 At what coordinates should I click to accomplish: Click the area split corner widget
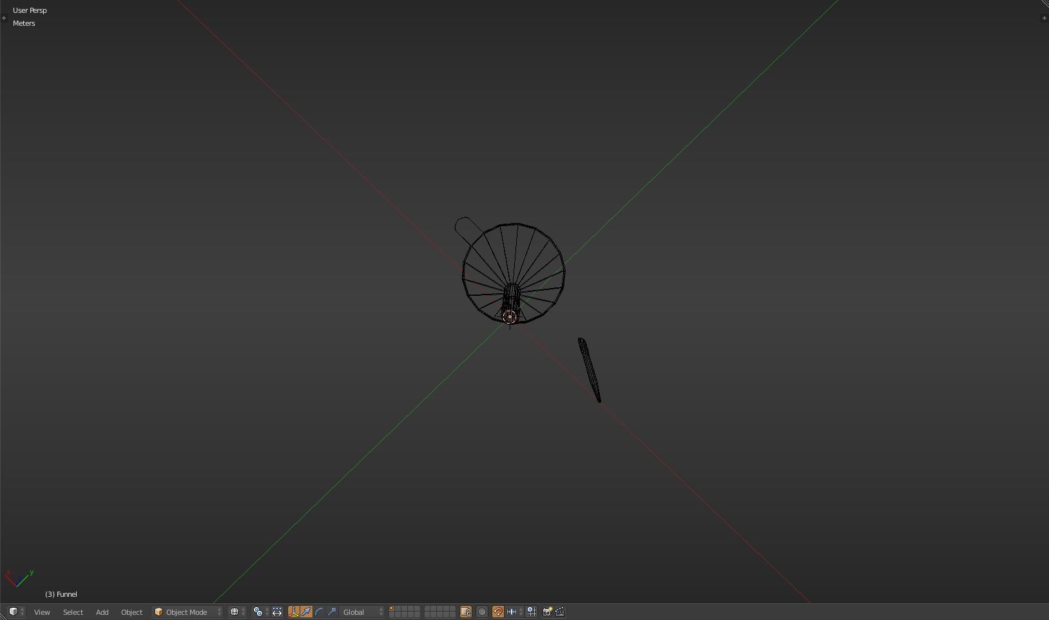tap(1044, 4)
